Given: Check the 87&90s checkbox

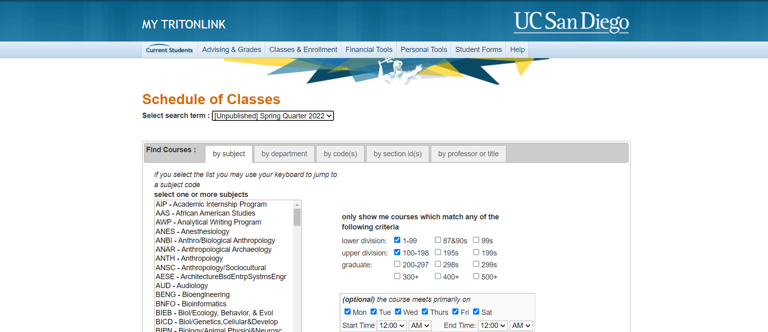Looking at the screenshot, I should (x=438, y=240).
